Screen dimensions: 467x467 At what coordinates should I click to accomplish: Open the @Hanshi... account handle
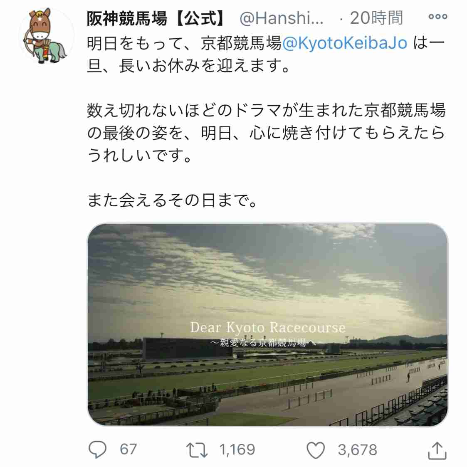tap(281, 18)
